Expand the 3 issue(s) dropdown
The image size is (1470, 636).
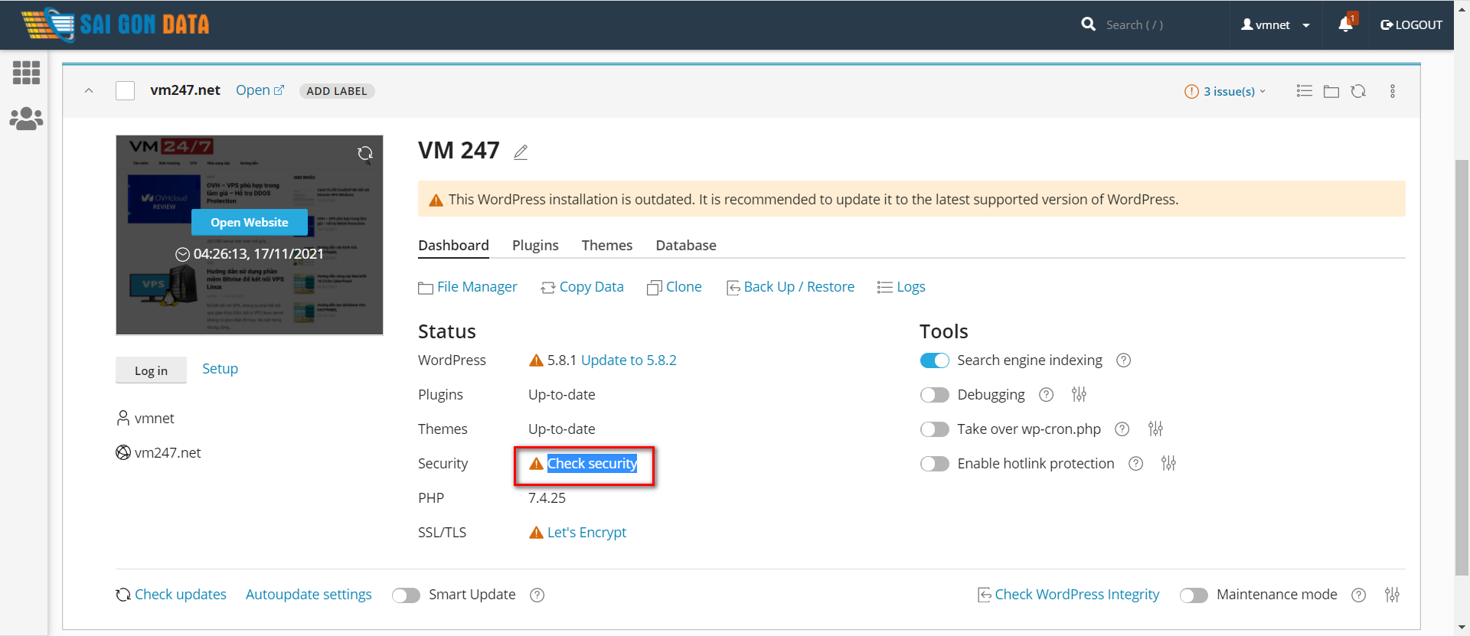(x=1225, y=92)
